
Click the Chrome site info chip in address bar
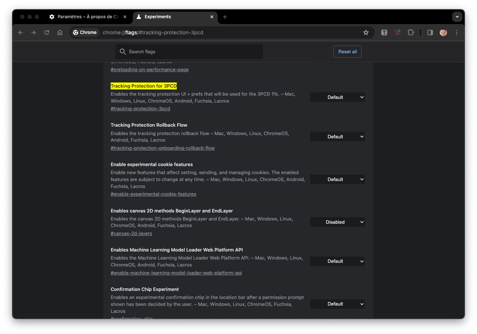point(85,32)
